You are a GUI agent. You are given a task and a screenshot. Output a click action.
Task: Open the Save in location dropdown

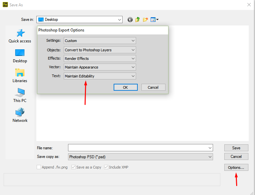[79, 20]
